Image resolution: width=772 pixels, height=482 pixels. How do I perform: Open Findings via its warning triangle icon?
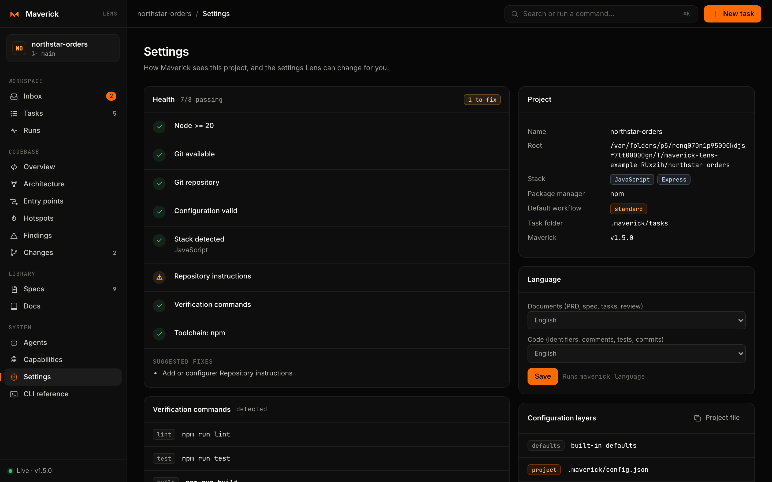14,236
